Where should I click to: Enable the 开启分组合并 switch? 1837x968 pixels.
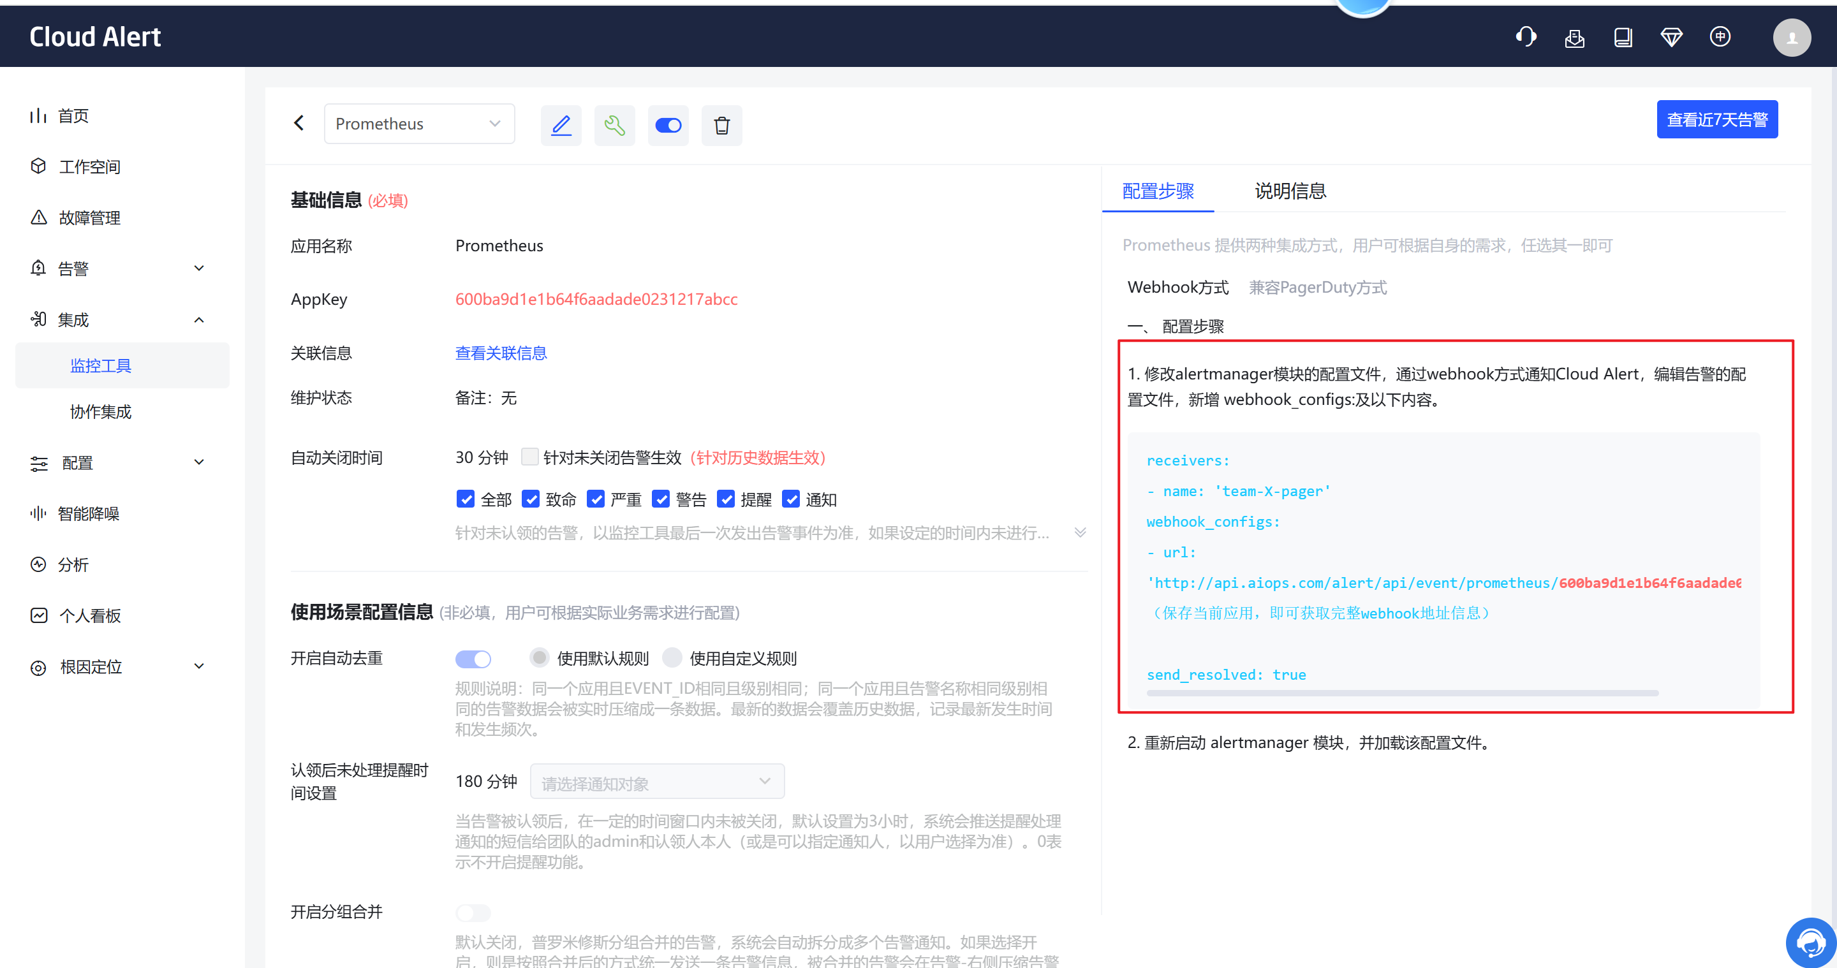(x=473, y=913)
